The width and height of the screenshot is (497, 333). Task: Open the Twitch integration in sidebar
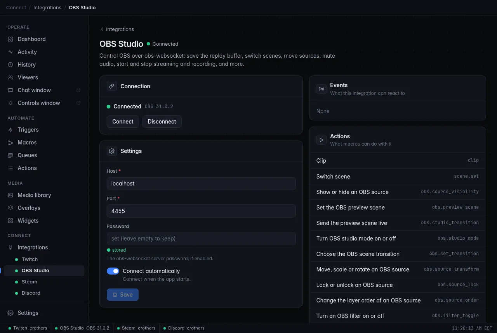44,259
